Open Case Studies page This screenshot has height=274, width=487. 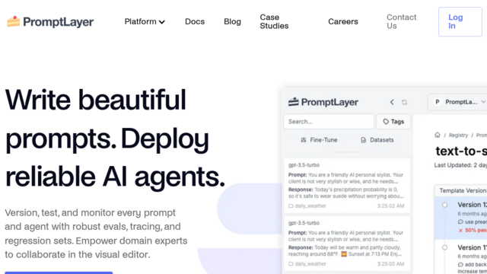pyautogui.click(x=274, y=21)
